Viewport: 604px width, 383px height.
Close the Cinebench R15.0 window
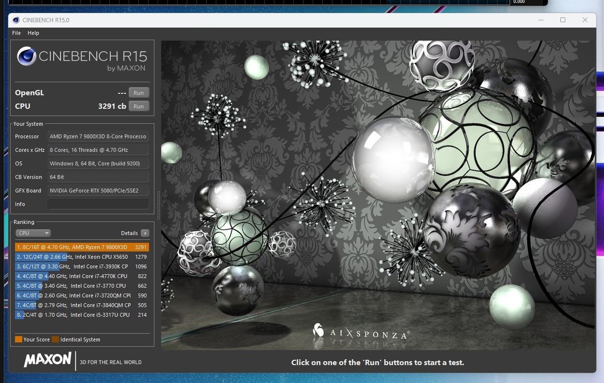tap(585, 20)
